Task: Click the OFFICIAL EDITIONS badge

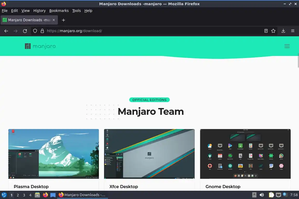Action: click(x=149, y=100)
